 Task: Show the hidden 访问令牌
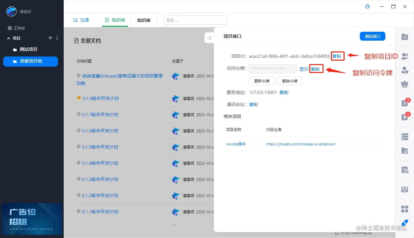(304, 69)
